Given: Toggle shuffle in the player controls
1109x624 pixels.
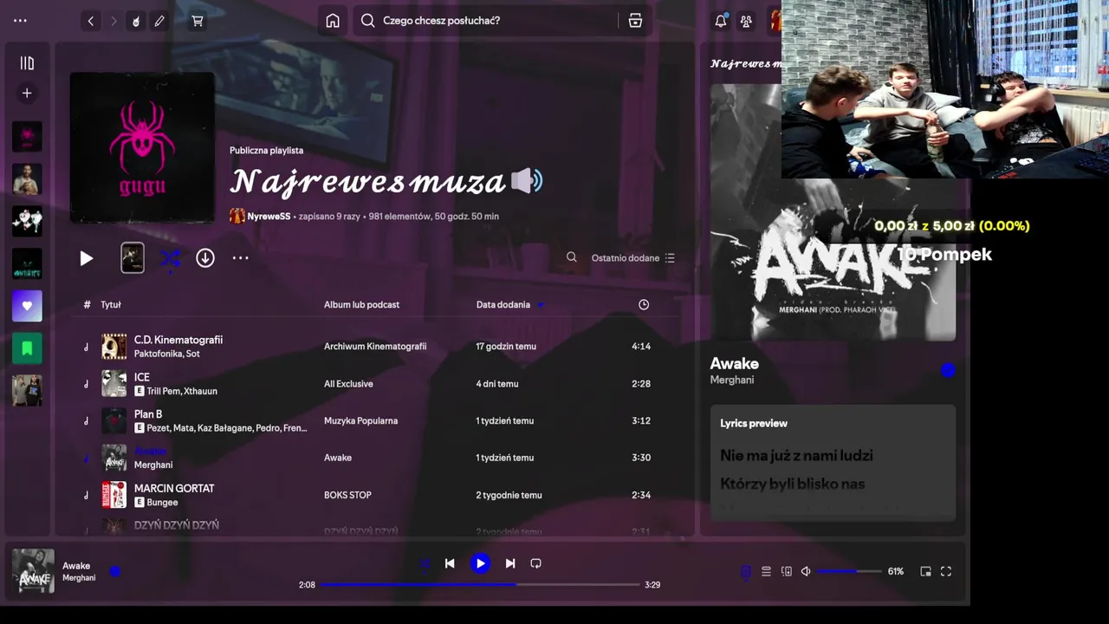Looking at the screenshot, I should (x=425, y=563).
